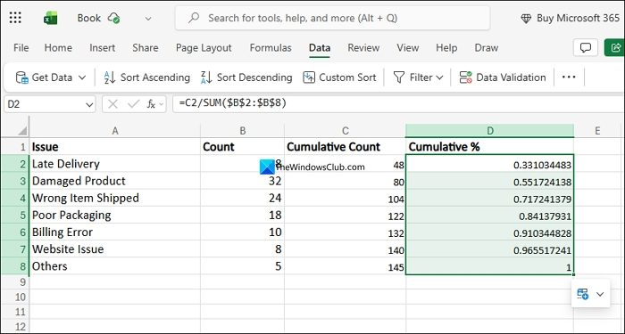
Task: Click the formula bar text
Action: pyautogui.click(x=233, y=103)
